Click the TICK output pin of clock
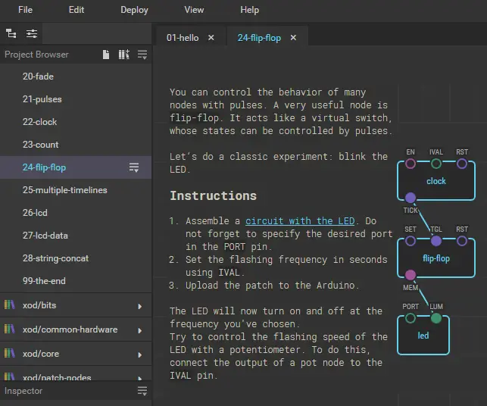The image size is (487, 406). (x=411, y=197)
